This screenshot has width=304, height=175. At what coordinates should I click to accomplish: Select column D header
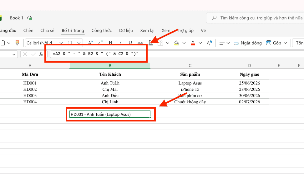click(x=250, y=65)
